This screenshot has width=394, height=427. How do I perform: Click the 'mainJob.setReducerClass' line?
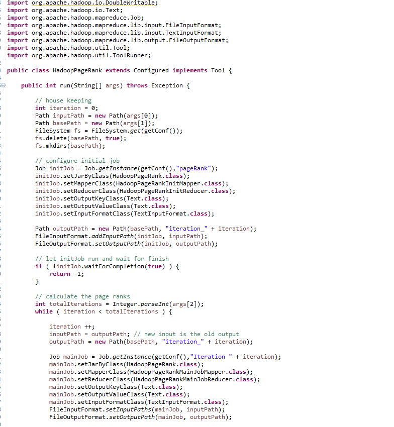pos(154,379)
